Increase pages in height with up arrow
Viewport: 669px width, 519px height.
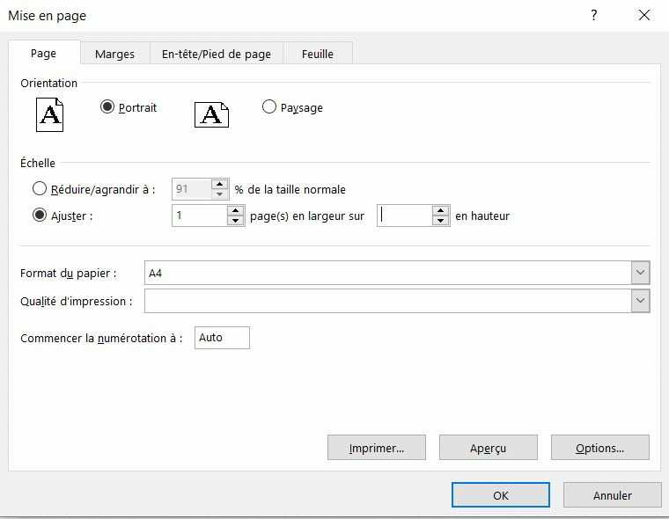(x=440, y=210)
